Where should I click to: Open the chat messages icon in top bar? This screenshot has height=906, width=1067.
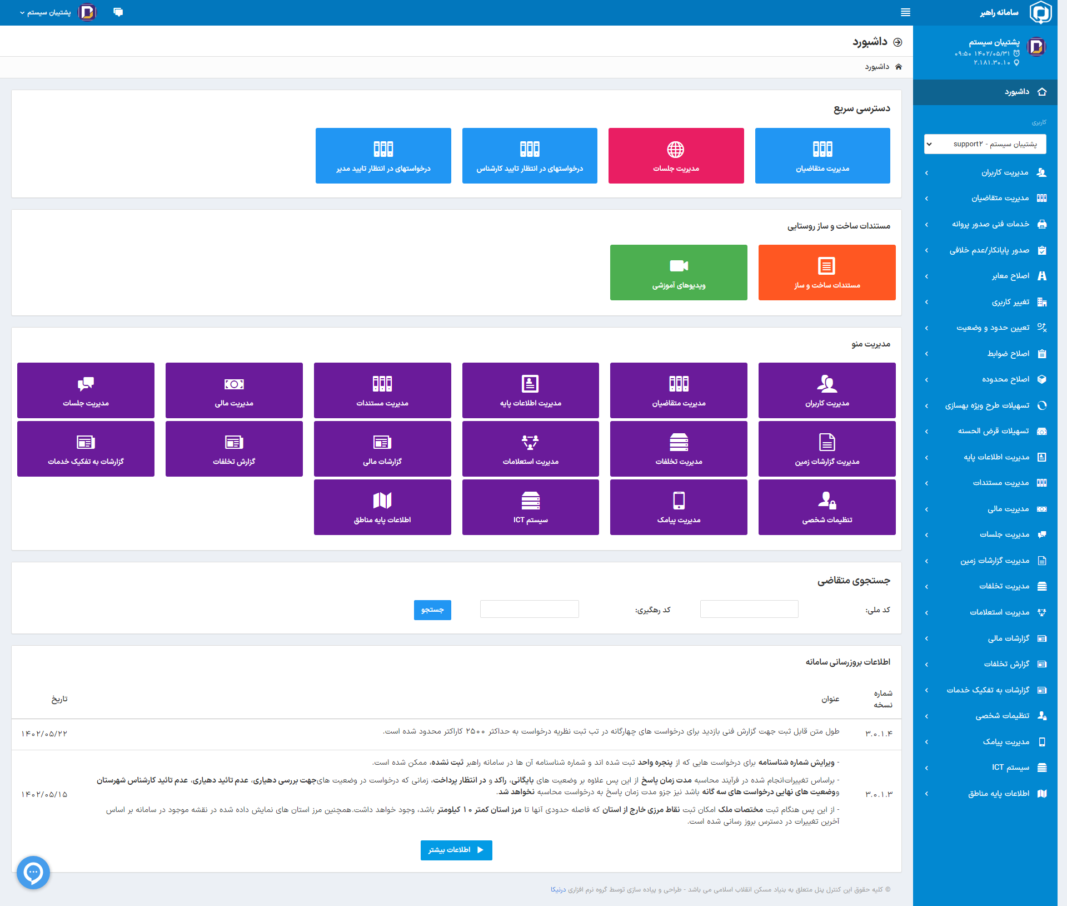click(118, 12)
